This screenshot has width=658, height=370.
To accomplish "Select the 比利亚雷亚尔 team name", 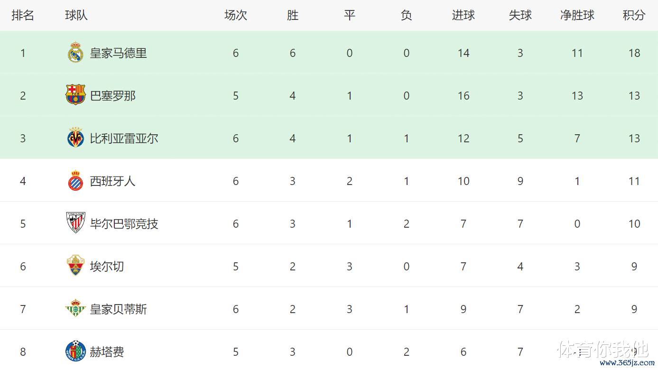I will [124, 139].
